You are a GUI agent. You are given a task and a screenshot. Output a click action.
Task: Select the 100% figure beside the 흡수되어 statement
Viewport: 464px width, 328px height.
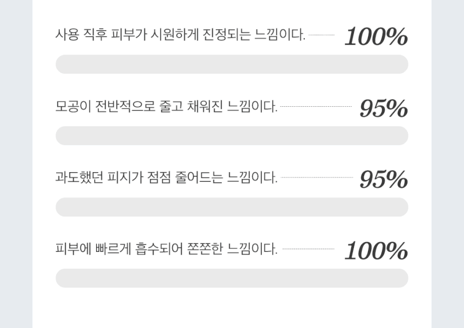[376, 250]
